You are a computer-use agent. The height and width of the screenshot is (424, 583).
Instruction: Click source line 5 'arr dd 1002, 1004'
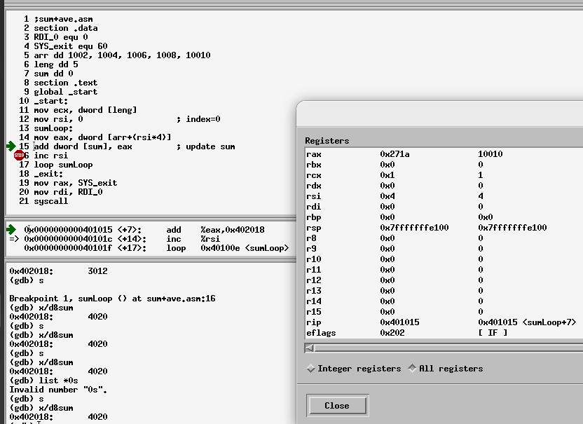click(122, 55)
